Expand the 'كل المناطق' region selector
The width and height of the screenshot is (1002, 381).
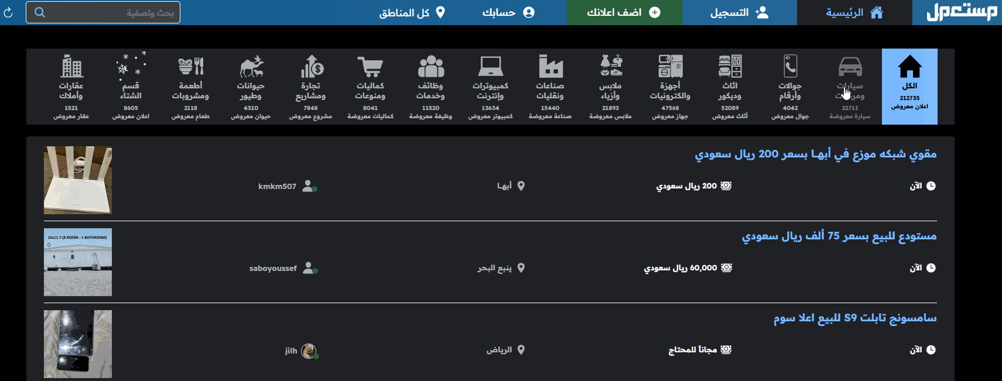(x=412, y=12)
